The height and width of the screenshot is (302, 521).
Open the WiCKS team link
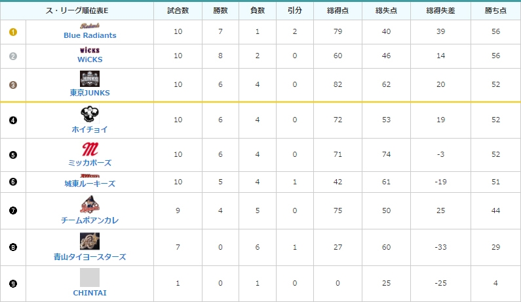point(90,59)
